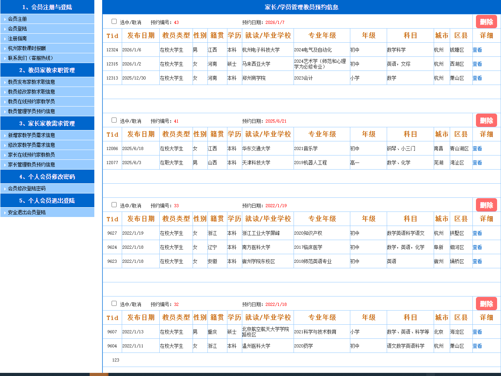The image size is (501, 376).
Task: Tick the checkbox for booking number 32
Action: click(114, 304)
